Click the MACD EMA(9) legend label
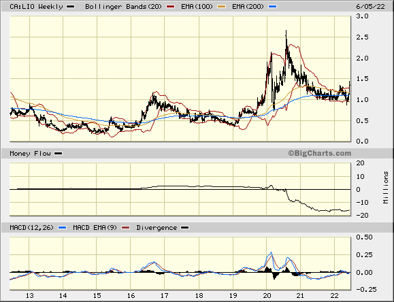394x302 pixels. click(x=95, y=228)
